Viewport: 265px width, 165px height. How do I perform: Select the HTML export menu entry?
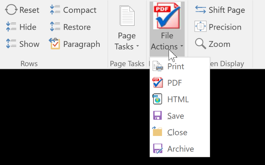(x=178, y=99)
